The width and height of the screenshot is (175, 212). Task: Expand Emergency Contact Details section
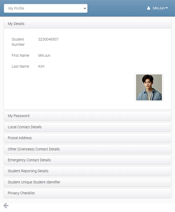87,160
